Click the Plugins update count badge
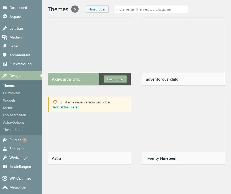Viewport: 231px width, 194px height. (25, 140)
